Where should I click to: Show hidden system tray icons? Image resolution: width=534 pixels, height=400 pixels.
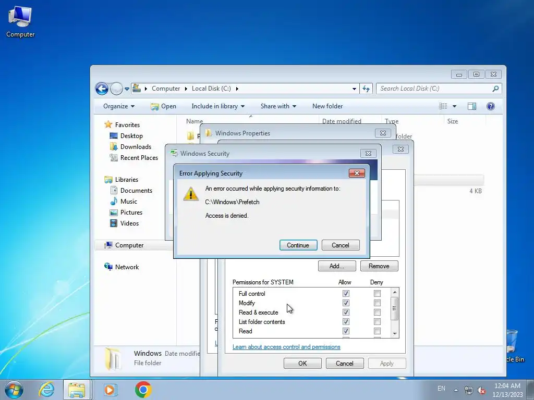coord(456,390)
